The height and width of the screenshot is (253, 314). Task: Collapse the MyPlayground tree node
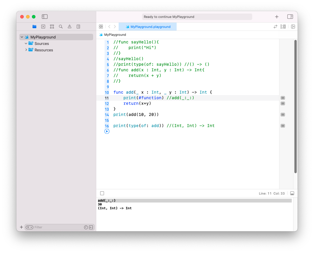22,37
